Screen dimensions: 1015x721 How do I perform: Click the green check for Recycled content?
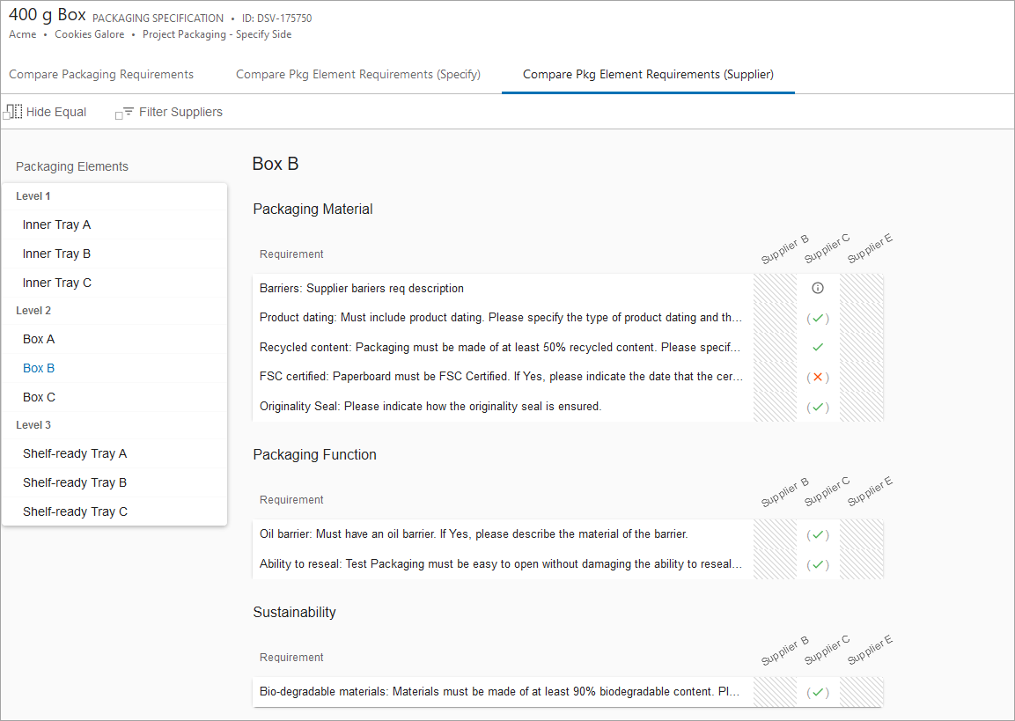pyautogui.click(x=818, y=347)
